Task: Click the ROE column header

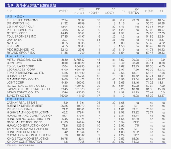Action: pyautogui.click(x=162, y=11)
